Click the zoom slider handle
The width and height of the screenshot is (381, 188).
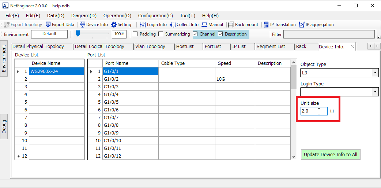78,34
